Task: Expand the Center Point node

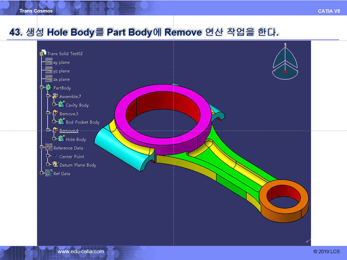Action: coord(48,156)
